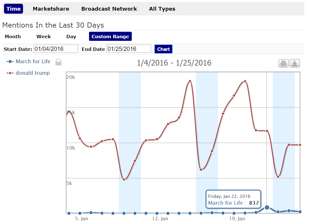Click the red donald trump legend marker
Screen dimensions: 317x224
[x=10, y=73]
